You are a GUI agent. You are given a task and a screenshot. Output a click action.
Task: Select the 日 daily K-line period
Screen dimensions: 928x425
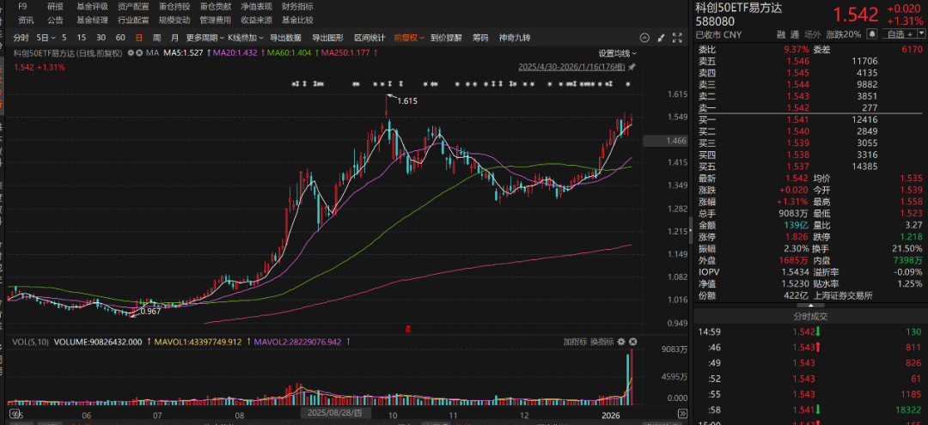coord(138,38)
